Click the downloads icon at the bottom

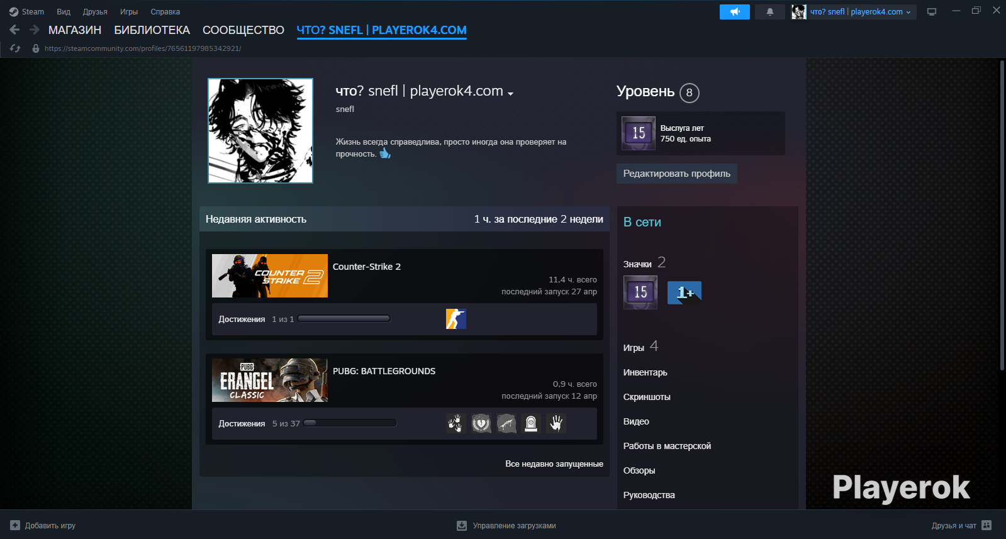462,525
